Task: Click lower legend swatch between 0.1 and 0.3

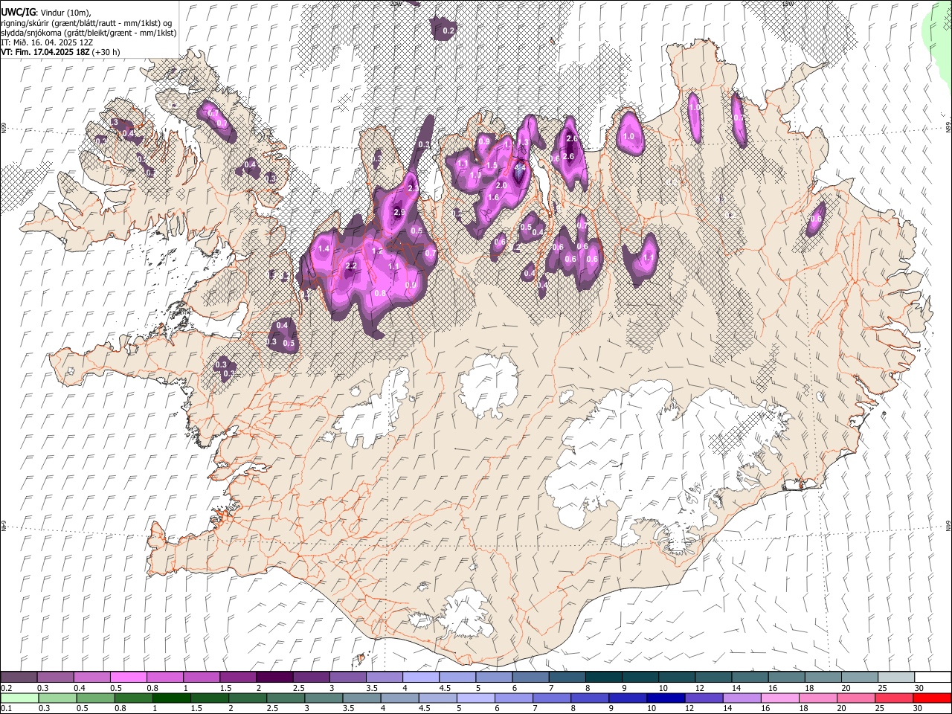Action: (19, 698)
